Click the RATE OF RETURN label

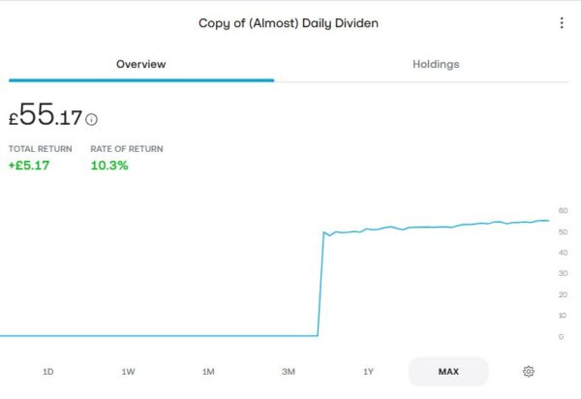point(126,149)
